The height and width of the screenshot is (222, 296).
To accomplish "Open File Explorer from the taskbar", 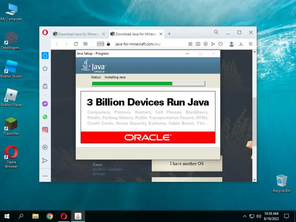I will tap(35, 216).
